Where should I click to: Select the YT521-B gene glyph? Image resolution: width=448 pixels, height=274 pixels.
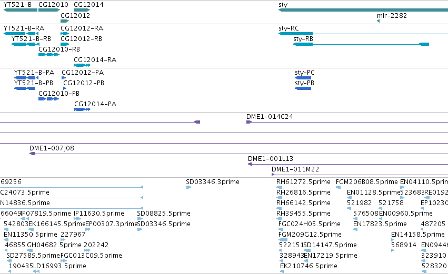pyautogui.click(x=21, y=10)
